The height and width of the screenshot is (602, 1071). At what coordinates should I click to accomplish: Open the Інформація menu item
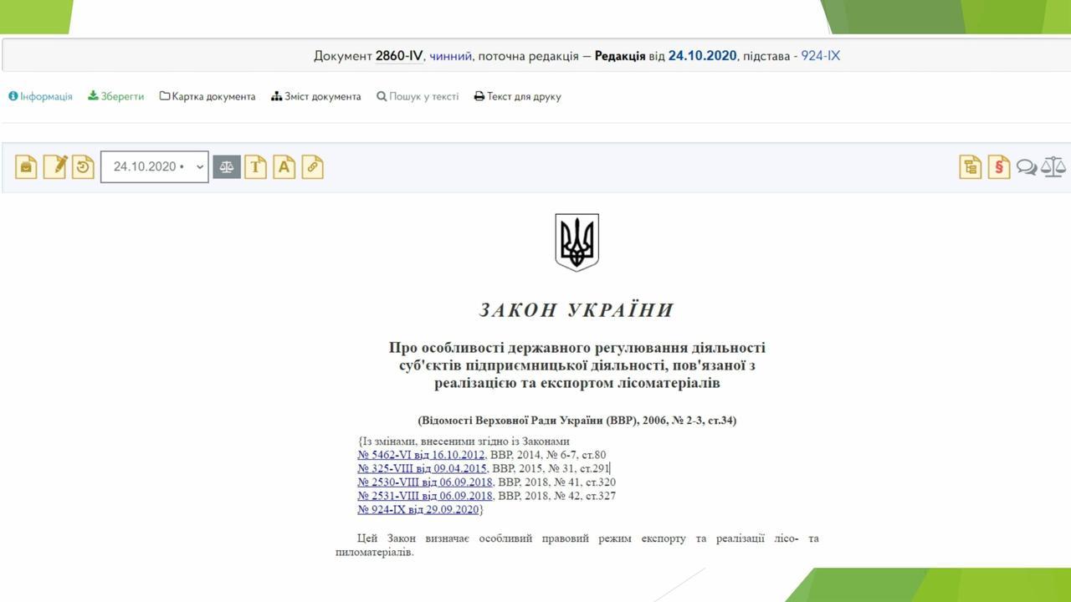[40, 97]
